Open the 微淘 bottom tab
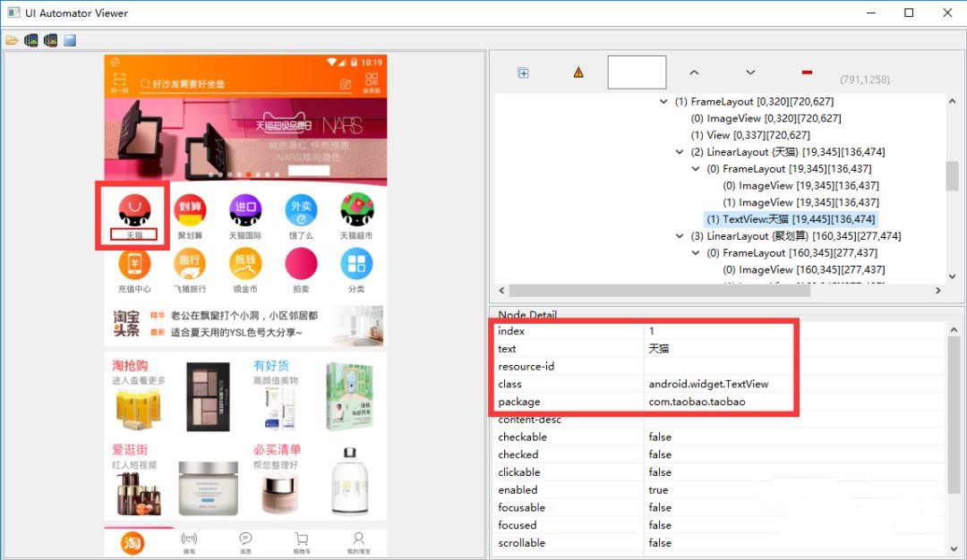967x560 pixels. click(x=189, y=543)
